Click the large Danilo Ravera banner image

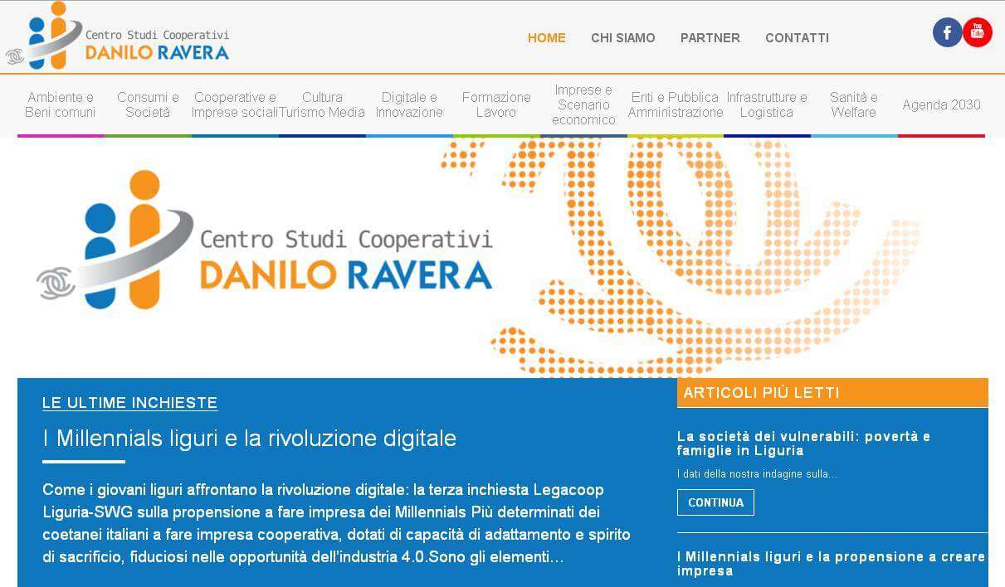point(501,258)
